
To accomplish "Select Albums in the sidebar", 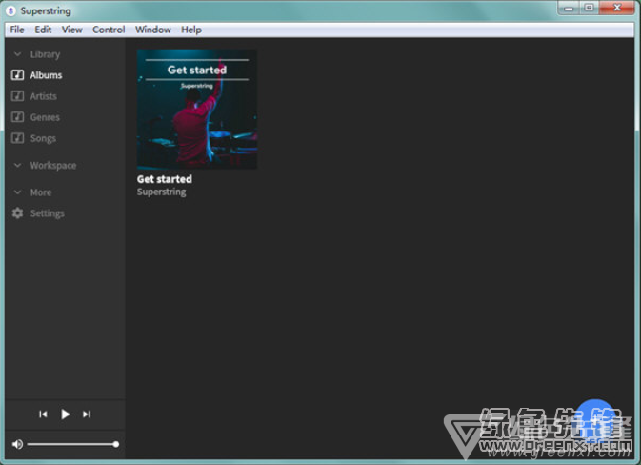I will click(47, 75).
